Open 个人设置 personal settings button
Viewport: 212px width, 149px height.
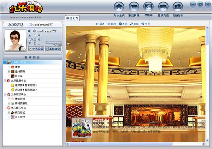pyautogui.click(x=36, y=49)
